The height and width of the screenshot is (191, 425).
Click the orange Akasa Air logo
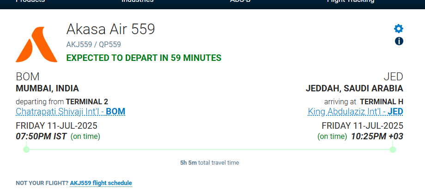[36, 44]
